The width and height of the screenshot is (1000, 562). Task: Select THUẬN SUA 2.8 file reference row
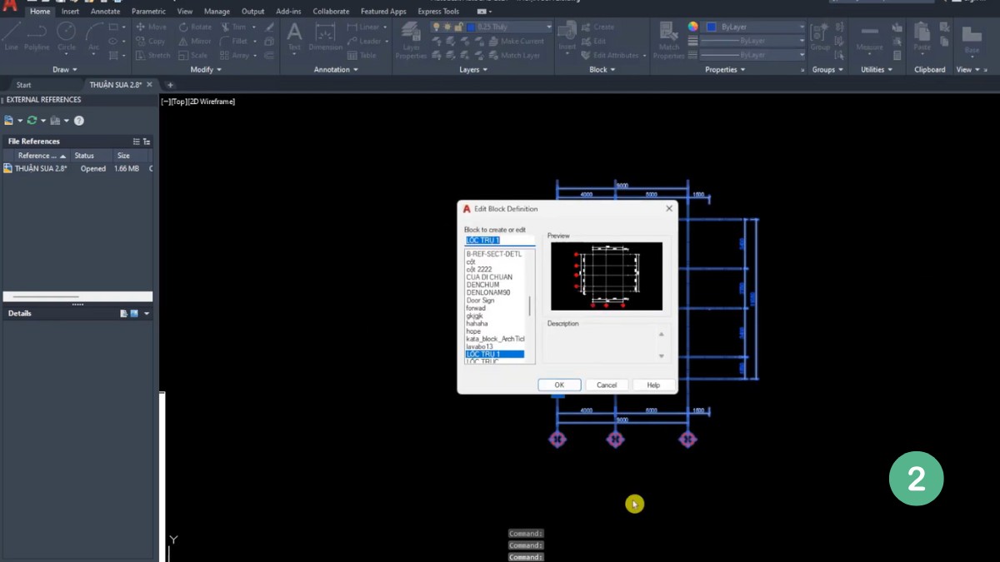pyautogui.click(x=77, y=168)
